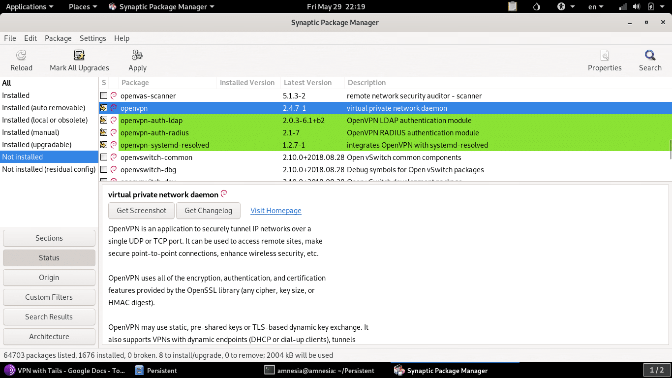Apply pending package changes via toolbar icon
Image resolution: width=672 pixels, height=378 pixels.
(x=137, y=60)
